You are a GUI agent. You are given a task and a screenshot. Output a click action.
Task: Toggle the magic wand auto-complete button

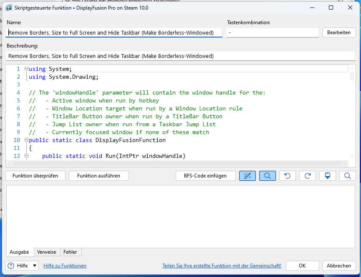coord(247,176)
